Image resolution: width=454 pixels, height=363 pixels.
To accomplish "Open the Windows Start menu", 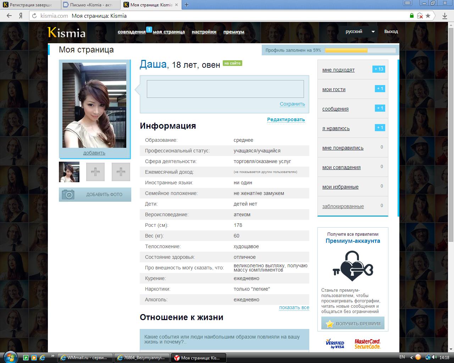I will click(x=10, y=358).
